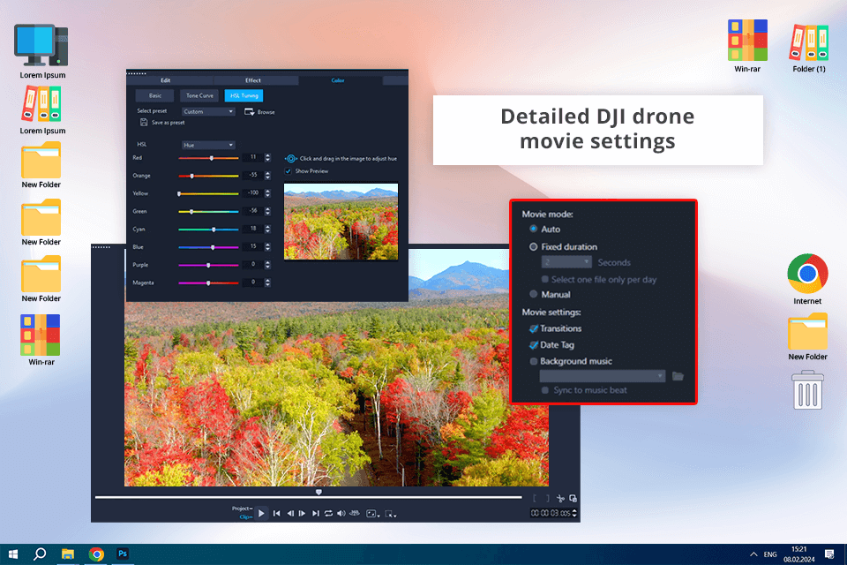Open File Explorer from the taskbar

point(68,554)
